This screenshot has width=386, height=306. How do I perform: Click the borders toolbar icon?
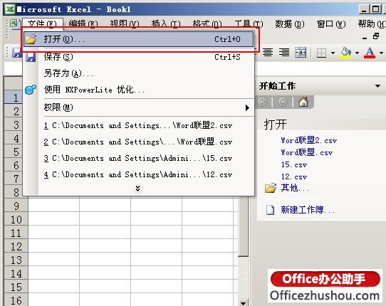tap(321, 53)
